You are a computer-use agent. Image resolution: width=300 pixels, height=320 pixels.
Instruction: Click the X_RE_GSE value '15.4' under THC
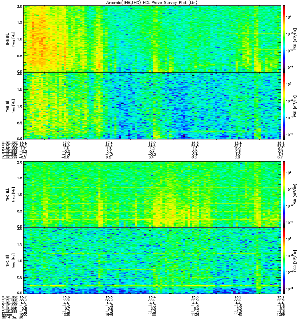[x=152, y=297]
